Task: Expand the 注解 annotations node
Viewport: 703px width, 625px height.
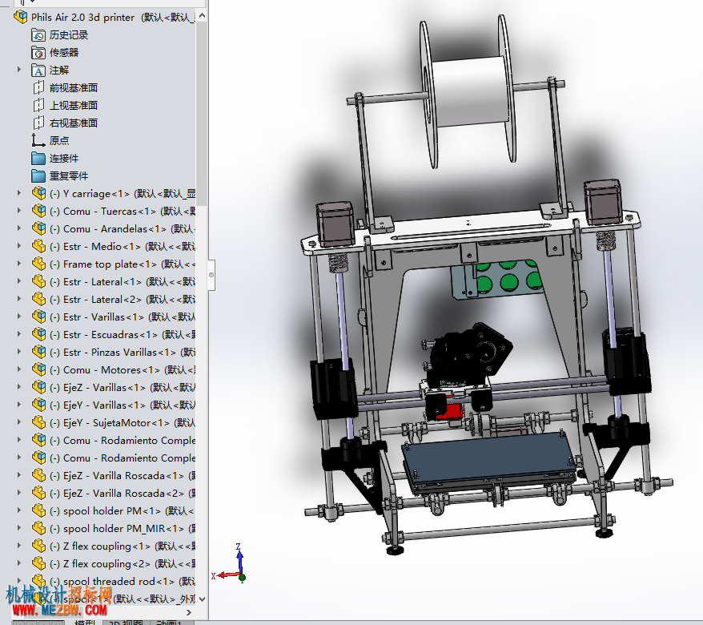Action: [x=19, y=70]
